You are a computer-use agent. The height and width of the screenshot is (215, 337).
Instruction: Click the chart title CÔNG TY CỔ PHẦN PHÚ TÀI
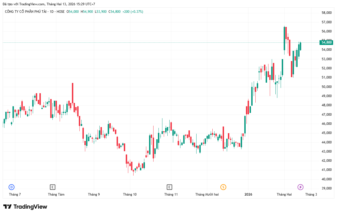(25, 12)
